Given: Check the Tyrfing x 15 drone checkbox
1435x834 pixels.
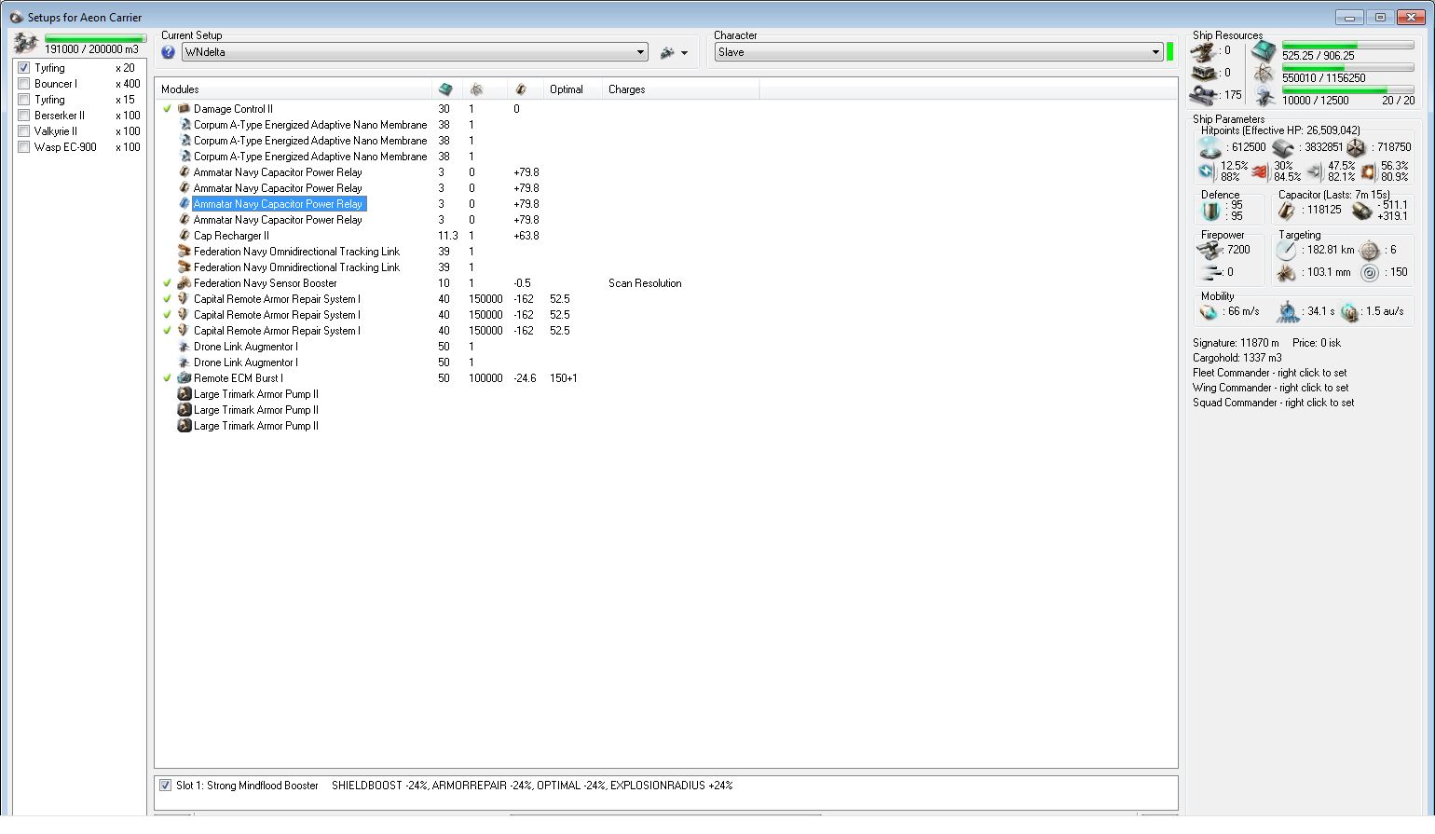Looking at the screenshot, I should (x=24, y=100).
